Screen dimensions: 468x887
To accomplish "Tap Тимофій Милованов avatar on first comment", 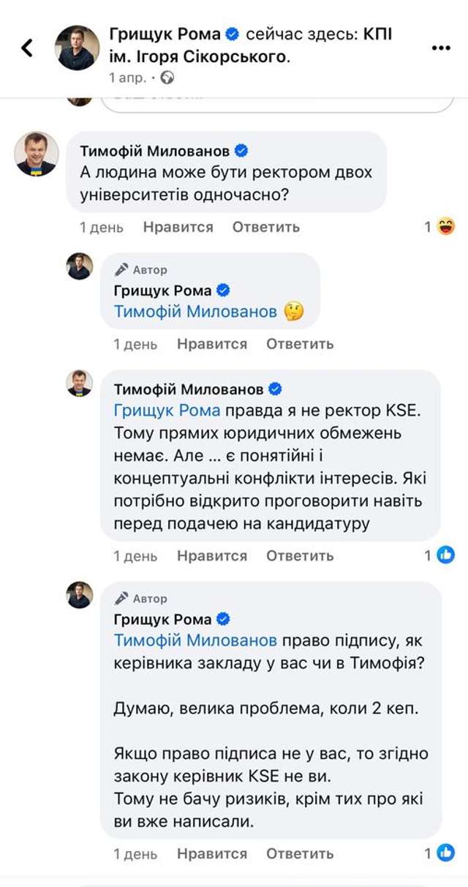I will coord(37,154).
